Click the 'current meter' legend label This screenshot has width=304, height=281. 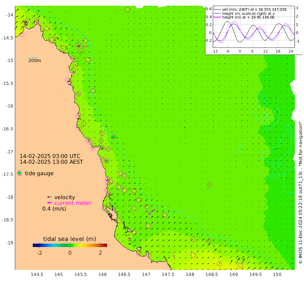73,203
